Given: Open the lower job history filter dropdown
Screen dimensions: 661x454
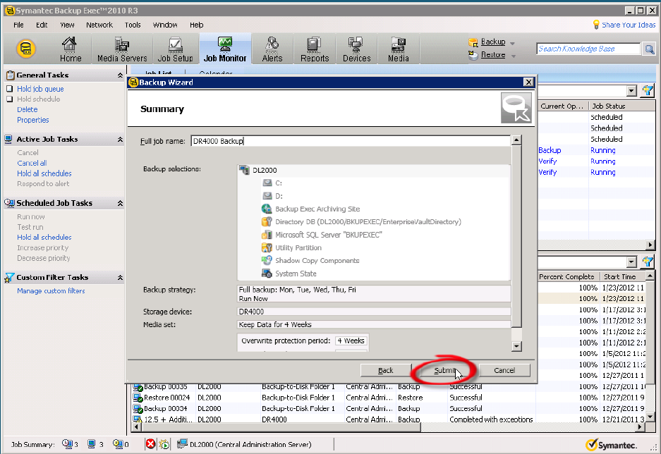Looking at the screenshot, I should pos(631,262).
